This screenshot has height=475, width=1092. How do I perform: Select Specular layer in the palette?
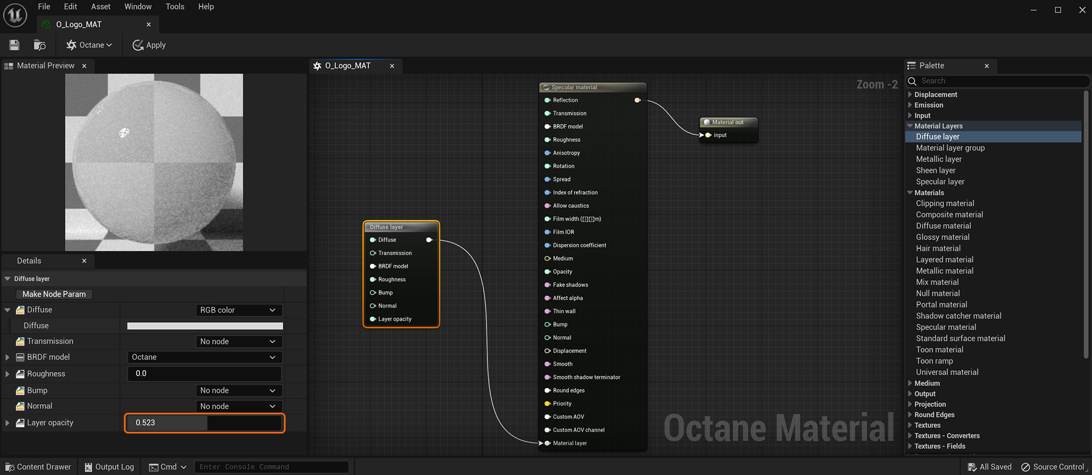(940, 181)
